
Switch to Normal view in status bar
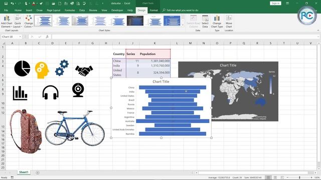pyautogui.click(x=268, y=177)
